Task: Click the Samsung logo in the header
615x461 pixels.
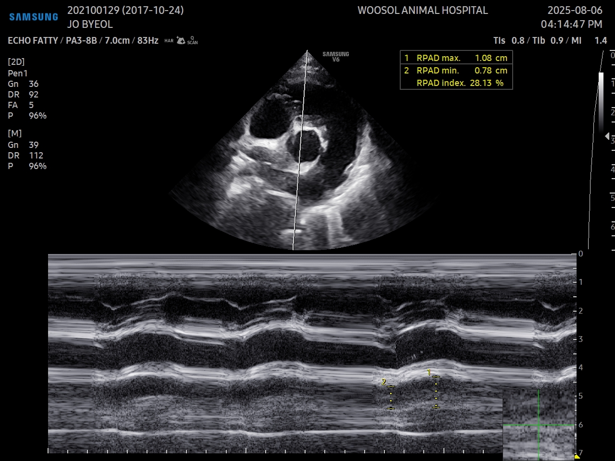Action: pyautogui.click(x=34, y=17)
